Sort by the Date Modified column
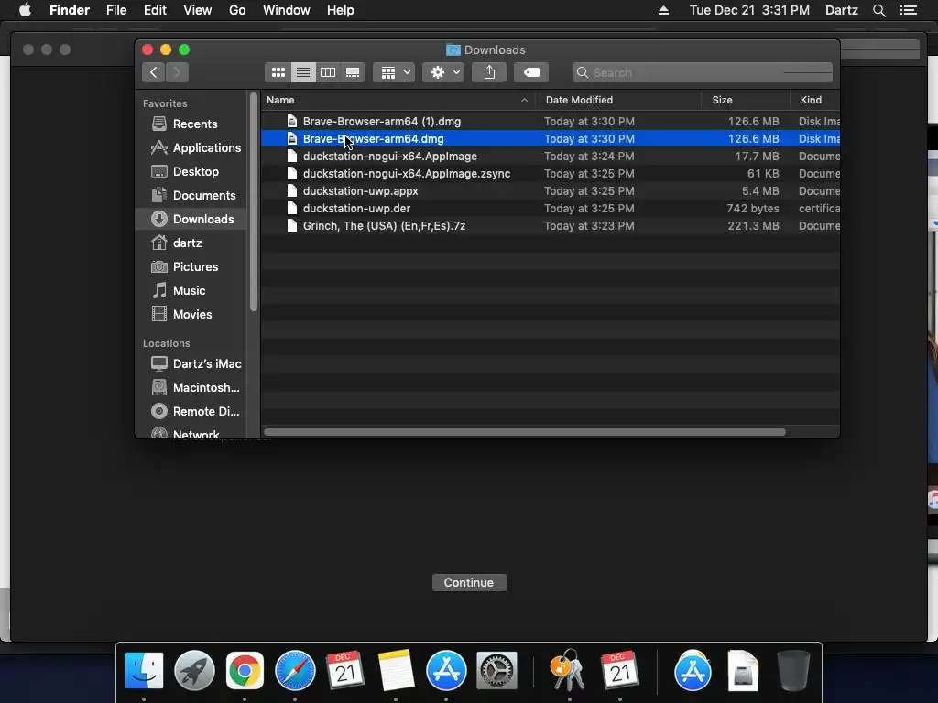938x703 pixels. 618,100
